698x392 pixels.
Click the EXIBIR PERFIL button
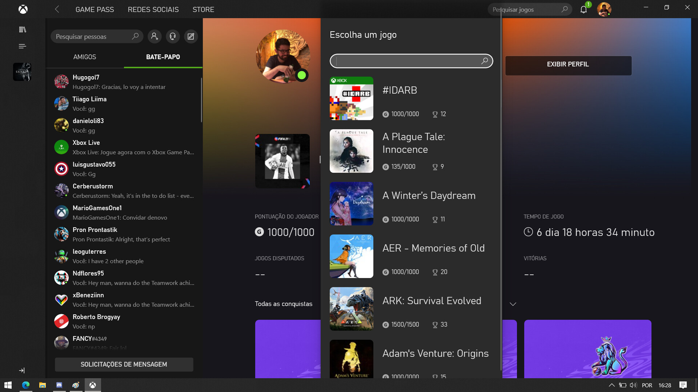(x=568, y=65)
